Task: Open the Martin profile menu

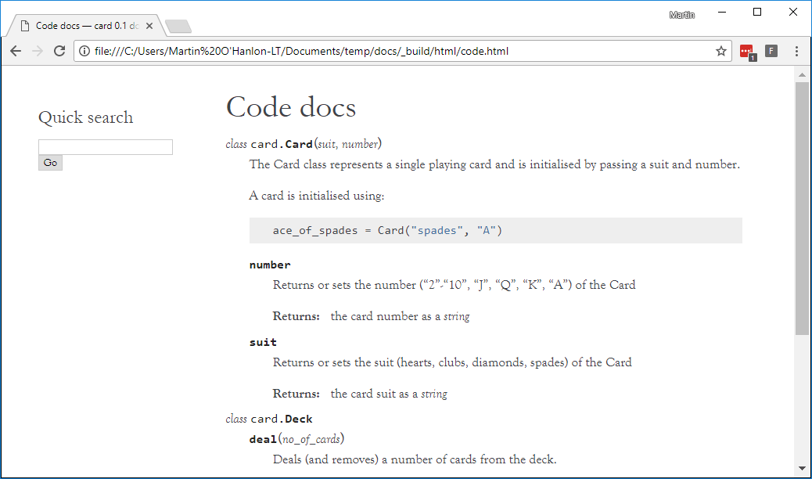Action: click(x=681, y=13)
